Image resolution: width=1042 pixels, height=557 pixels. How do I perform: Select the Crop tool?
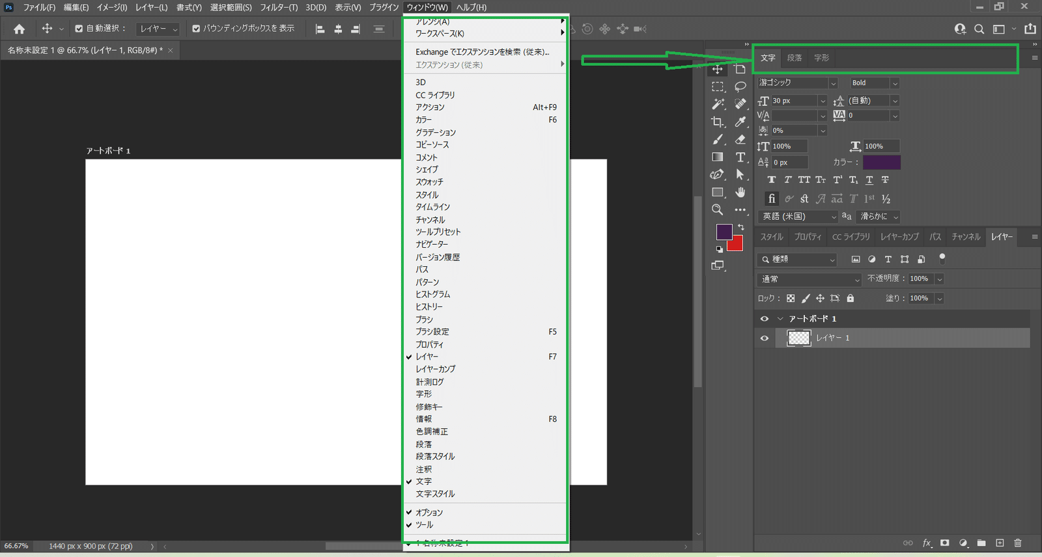718,122
